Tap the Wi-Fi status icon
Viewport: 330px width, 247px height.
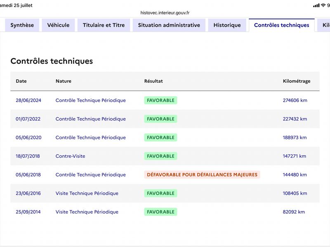(323, 5)
